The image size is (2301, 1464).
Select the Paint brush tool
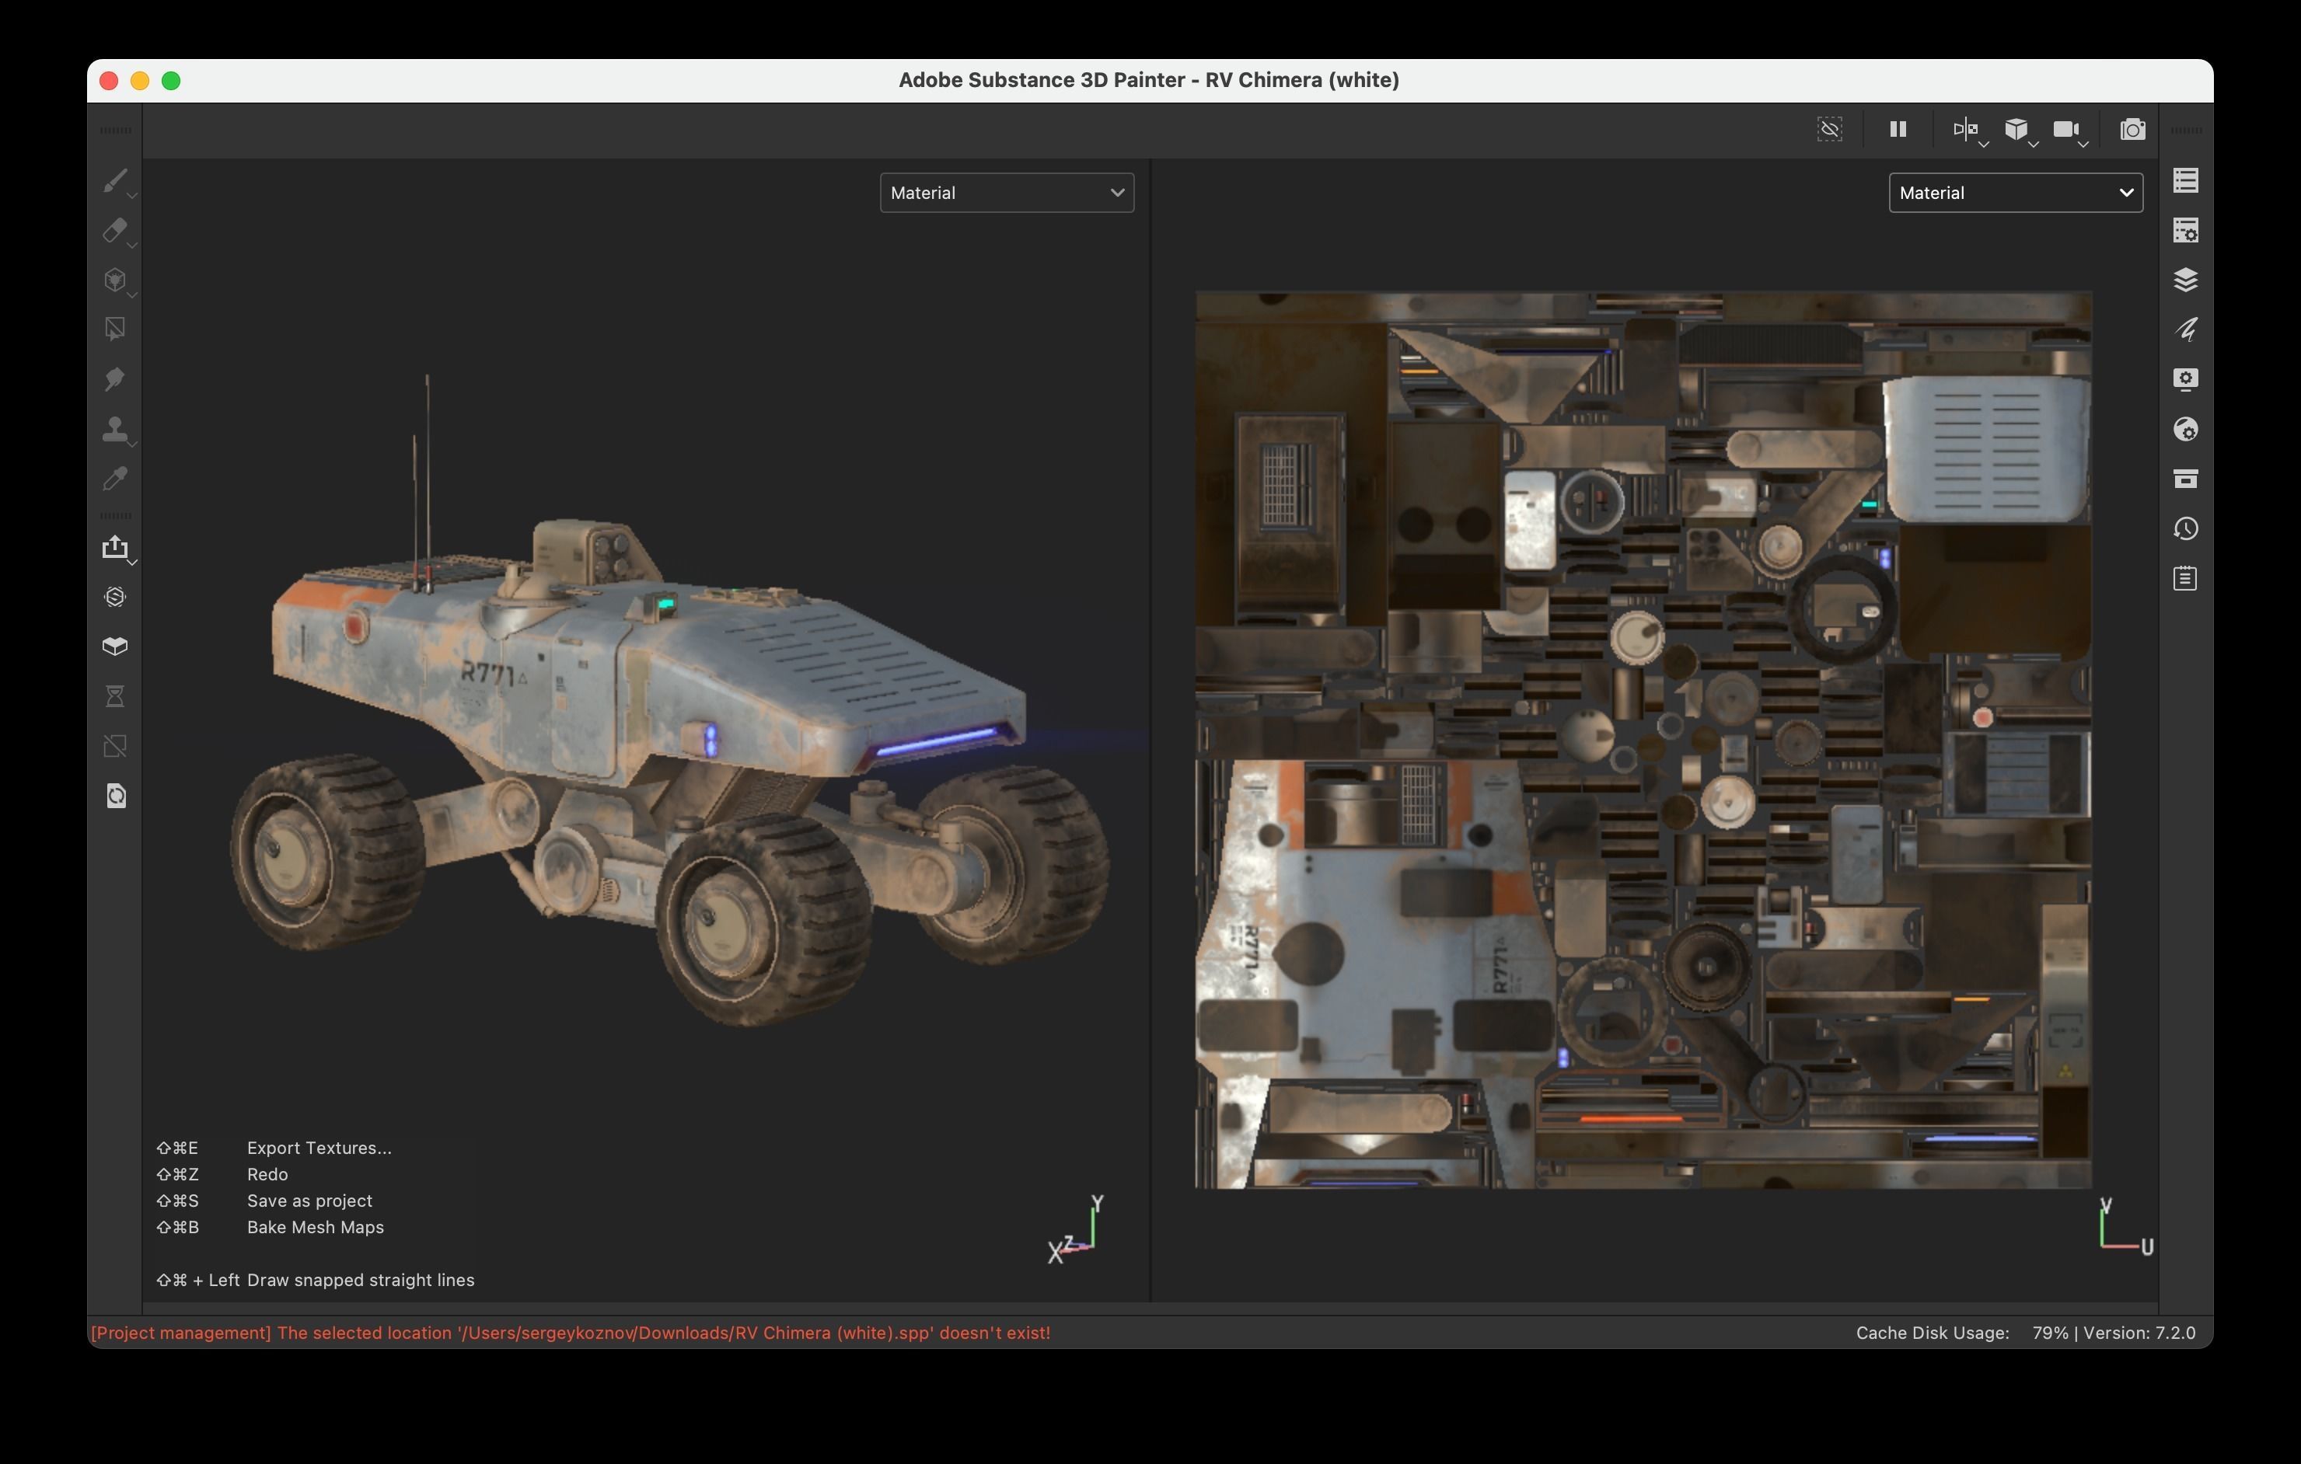[115, 180]
